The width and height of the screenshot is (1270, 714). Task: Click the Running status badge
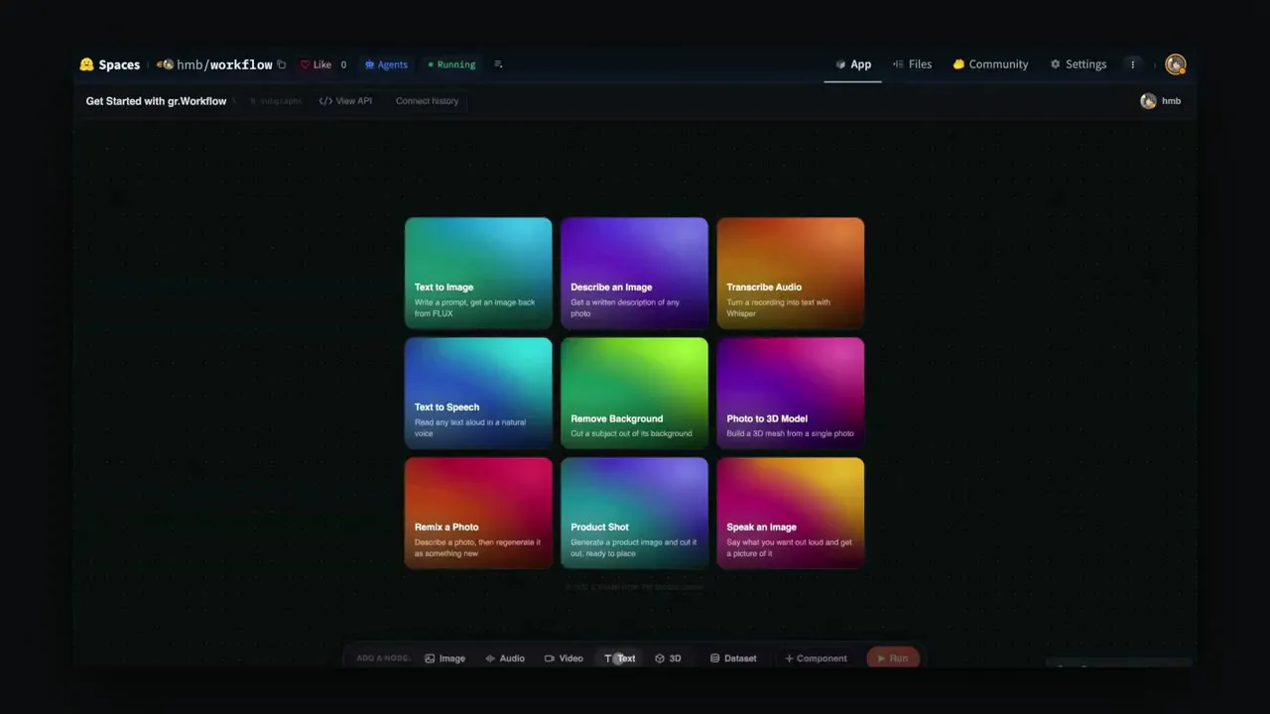[x=451, y=64]
